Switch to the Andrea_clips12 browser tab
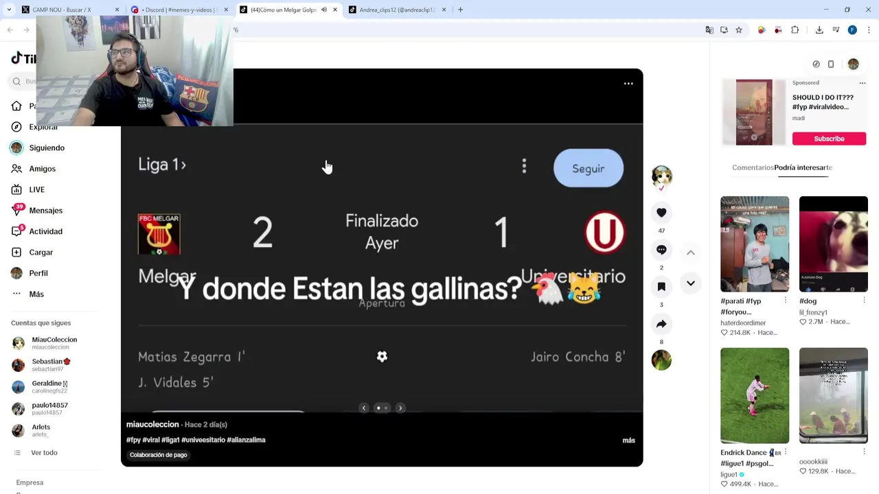The height and width of the screenshot is (494, 879). coord(397,10)
